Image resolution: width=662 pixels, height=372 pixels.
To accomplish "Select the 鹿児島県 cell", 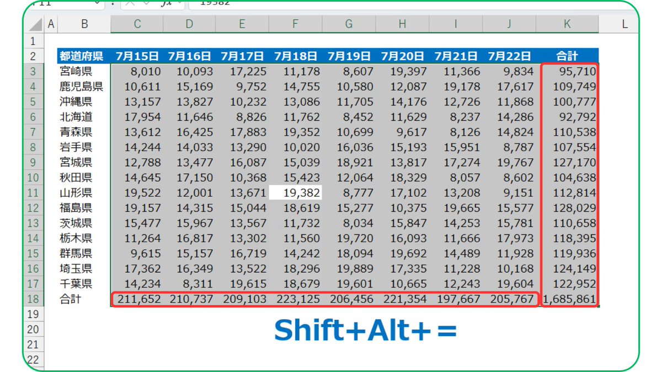I will [x=84, y=87].
